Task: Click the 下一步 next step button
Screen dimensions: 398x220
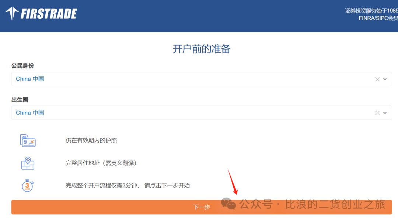Action: coord(201,207)
